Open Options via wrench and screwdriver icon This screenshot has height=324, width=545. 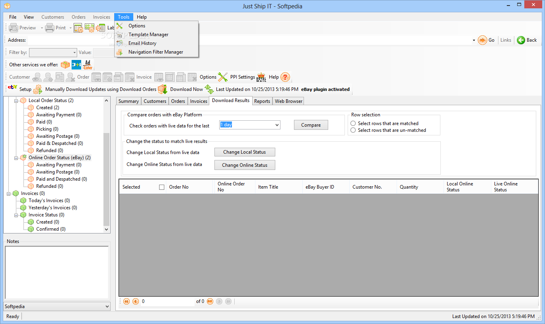223,77
